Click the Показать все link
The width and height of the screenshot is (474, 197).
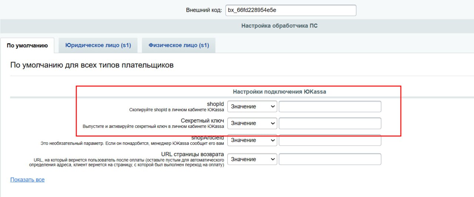click(27, 180)
